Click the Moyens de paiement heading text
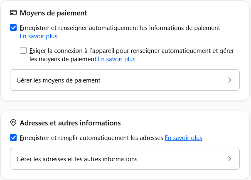251x180 pixels. pos(54,13)
